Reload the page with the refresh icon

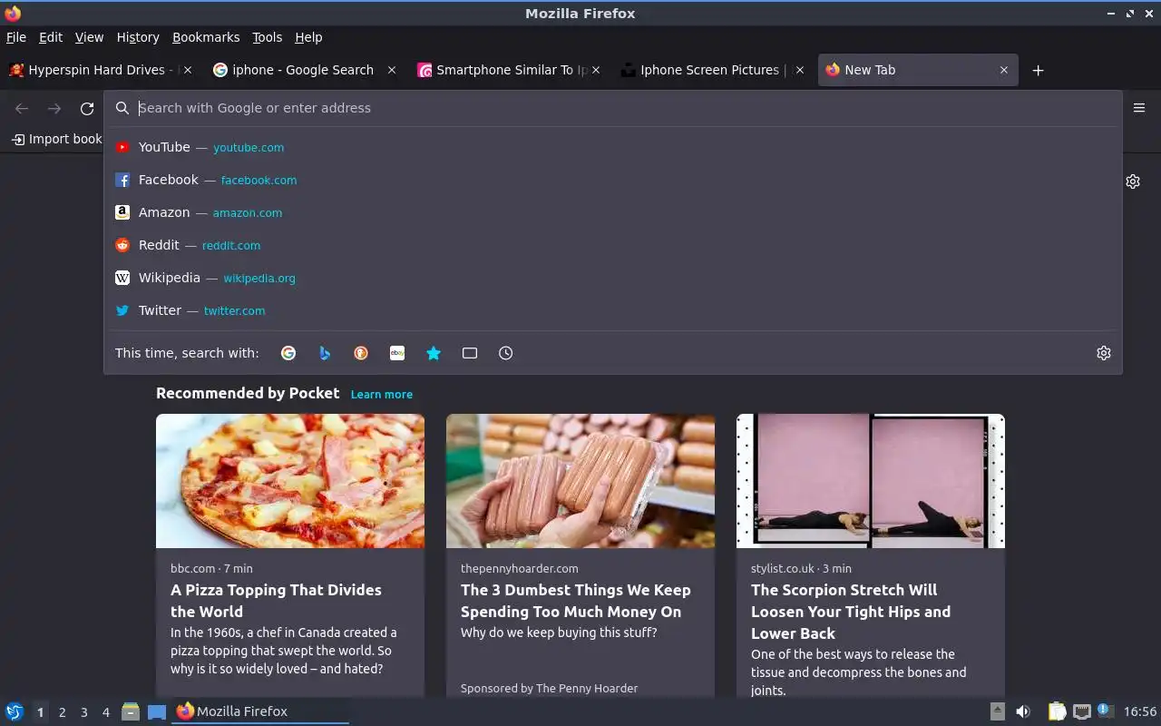pos(87,109)
